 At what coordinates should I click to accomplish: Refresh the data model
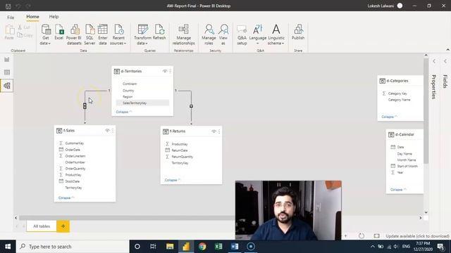pos(159,32)
